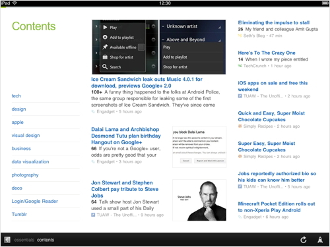Tap the Android music menu screenshot thumbnail
This screenshot has width=330, height=247.
[x=159, y=47]
